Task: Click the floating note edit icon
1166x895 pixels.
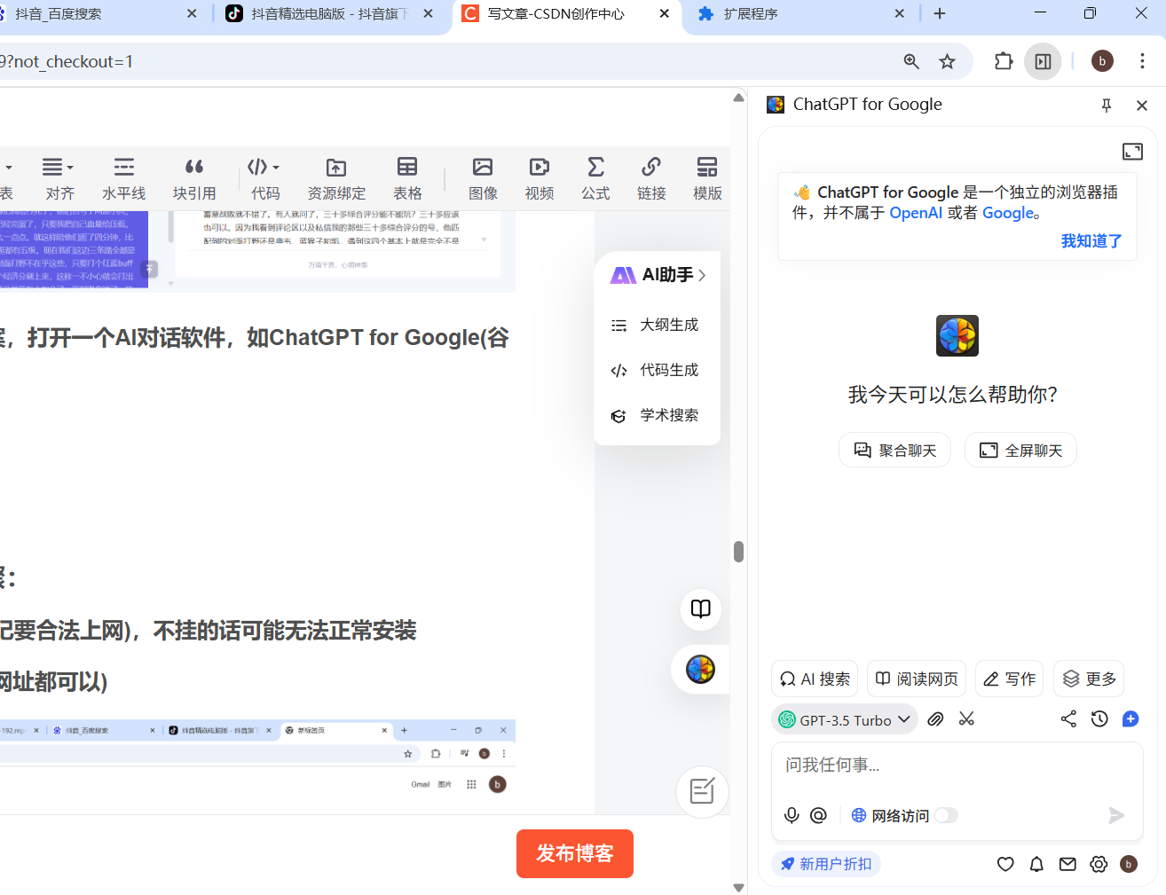Action: pos(702,791)
